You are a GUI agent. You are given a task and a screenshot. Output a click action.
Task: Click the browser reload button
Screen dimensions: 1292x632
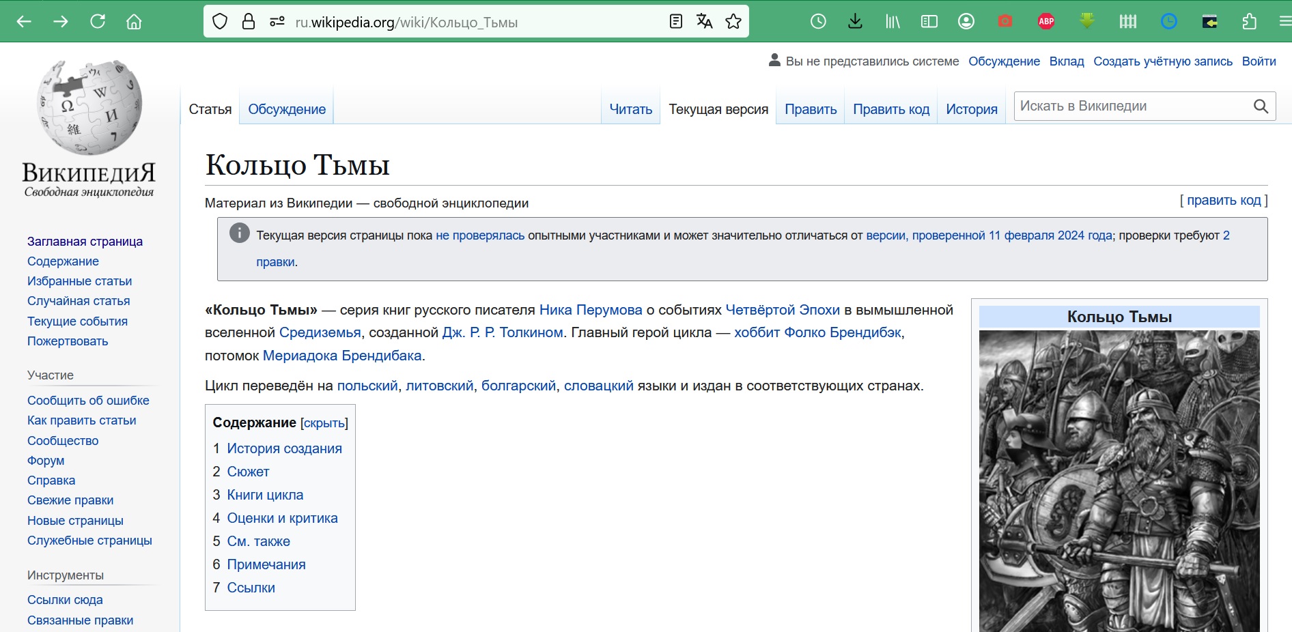pyautogui.click(x=98, y=22)
